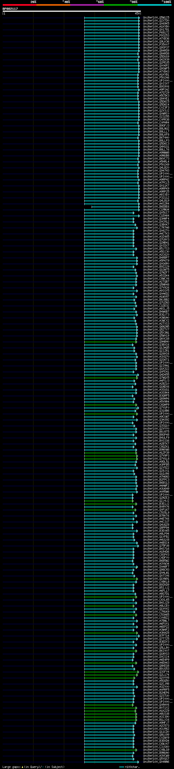174x769 pixels.
Task: Select the UniRef100_A3WCY2 label
Action: (156, 321)
